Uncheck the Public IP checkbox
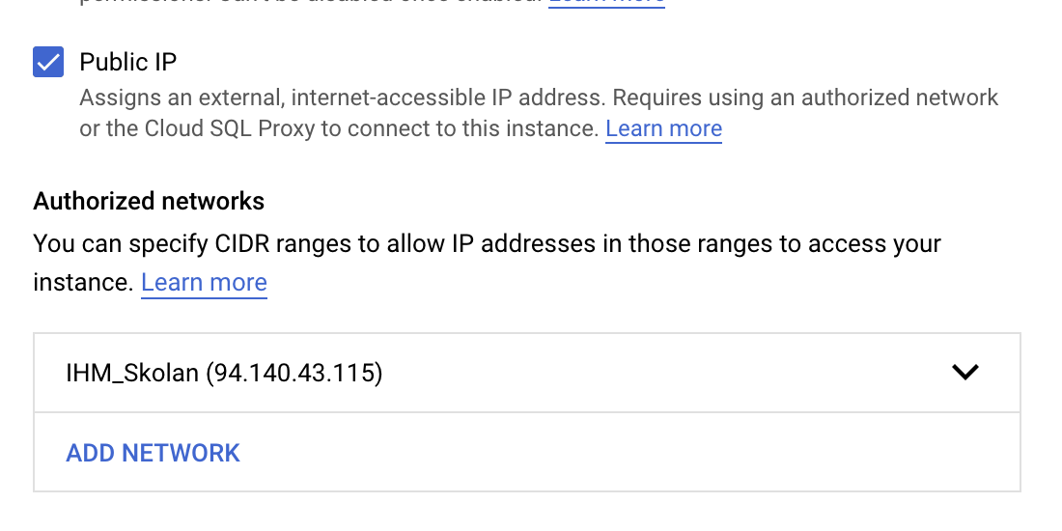This screenshot has width=1062, height=531. pos(48,63)
